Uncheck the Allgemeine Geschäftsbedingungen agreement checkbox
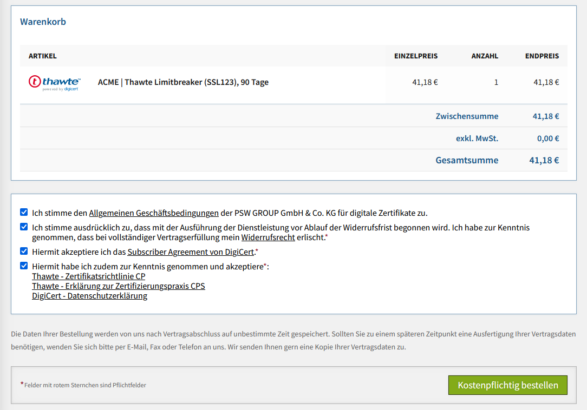The image size is (587, 410). [24, 212]
